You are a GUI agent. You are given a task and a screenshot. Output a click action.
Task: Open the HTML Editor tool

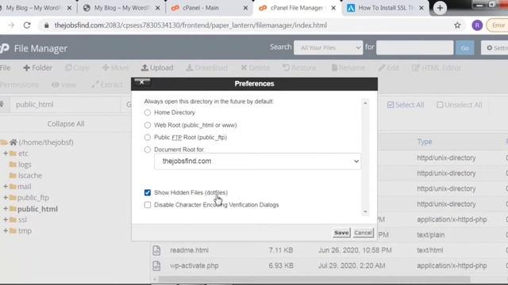437,68
